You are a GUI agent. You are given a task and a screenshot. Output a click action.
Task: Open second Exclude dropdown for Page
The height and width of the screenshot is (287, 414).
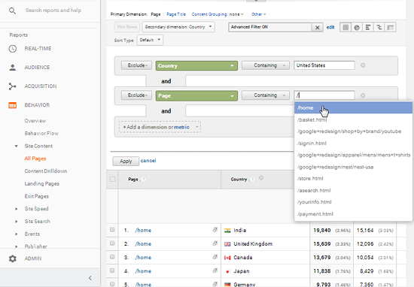point(136,95)
